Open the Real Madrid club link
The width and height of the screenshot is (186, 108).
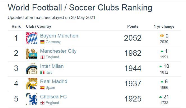[x=54, y=81]
